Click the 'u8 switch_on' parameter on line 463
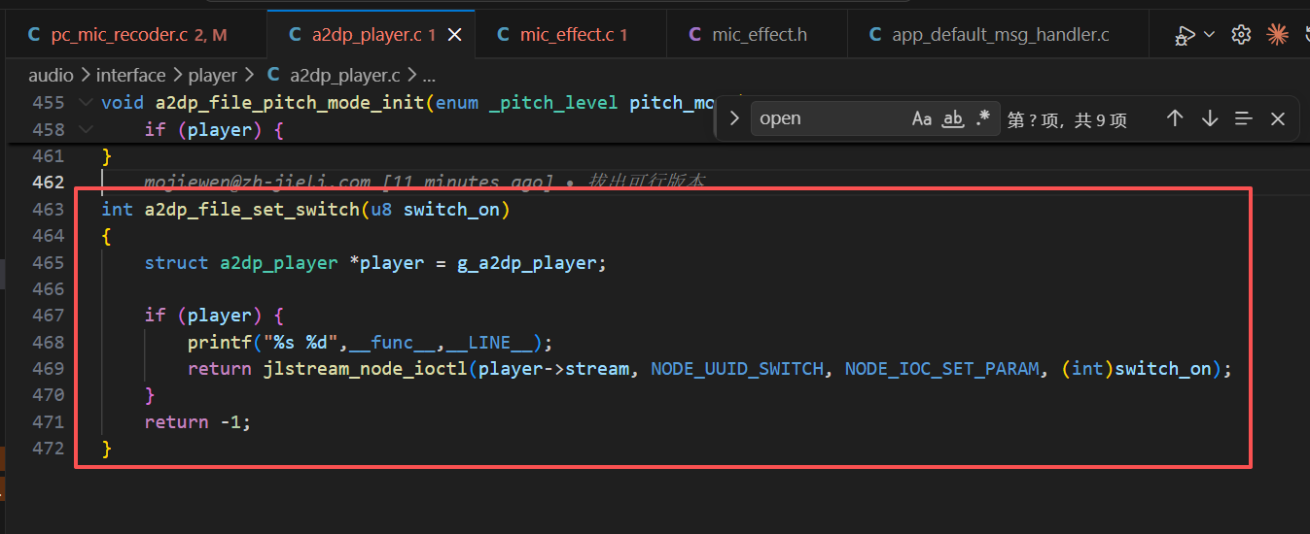The width and height of the screenshot is (1310, 534). 435,209
